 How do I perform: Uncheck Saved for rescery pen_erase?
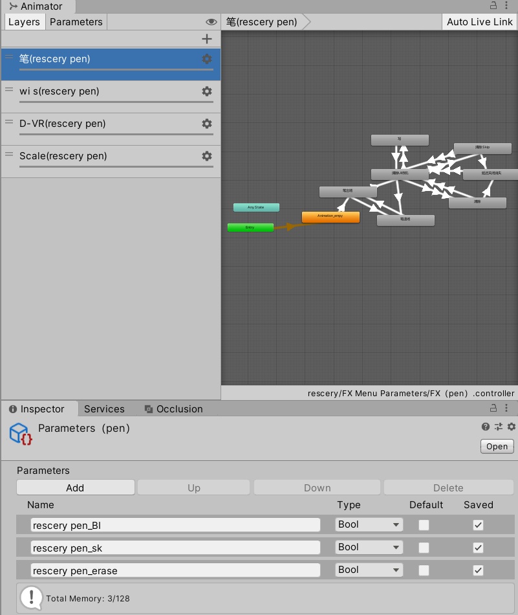click(x=477, y=570)
